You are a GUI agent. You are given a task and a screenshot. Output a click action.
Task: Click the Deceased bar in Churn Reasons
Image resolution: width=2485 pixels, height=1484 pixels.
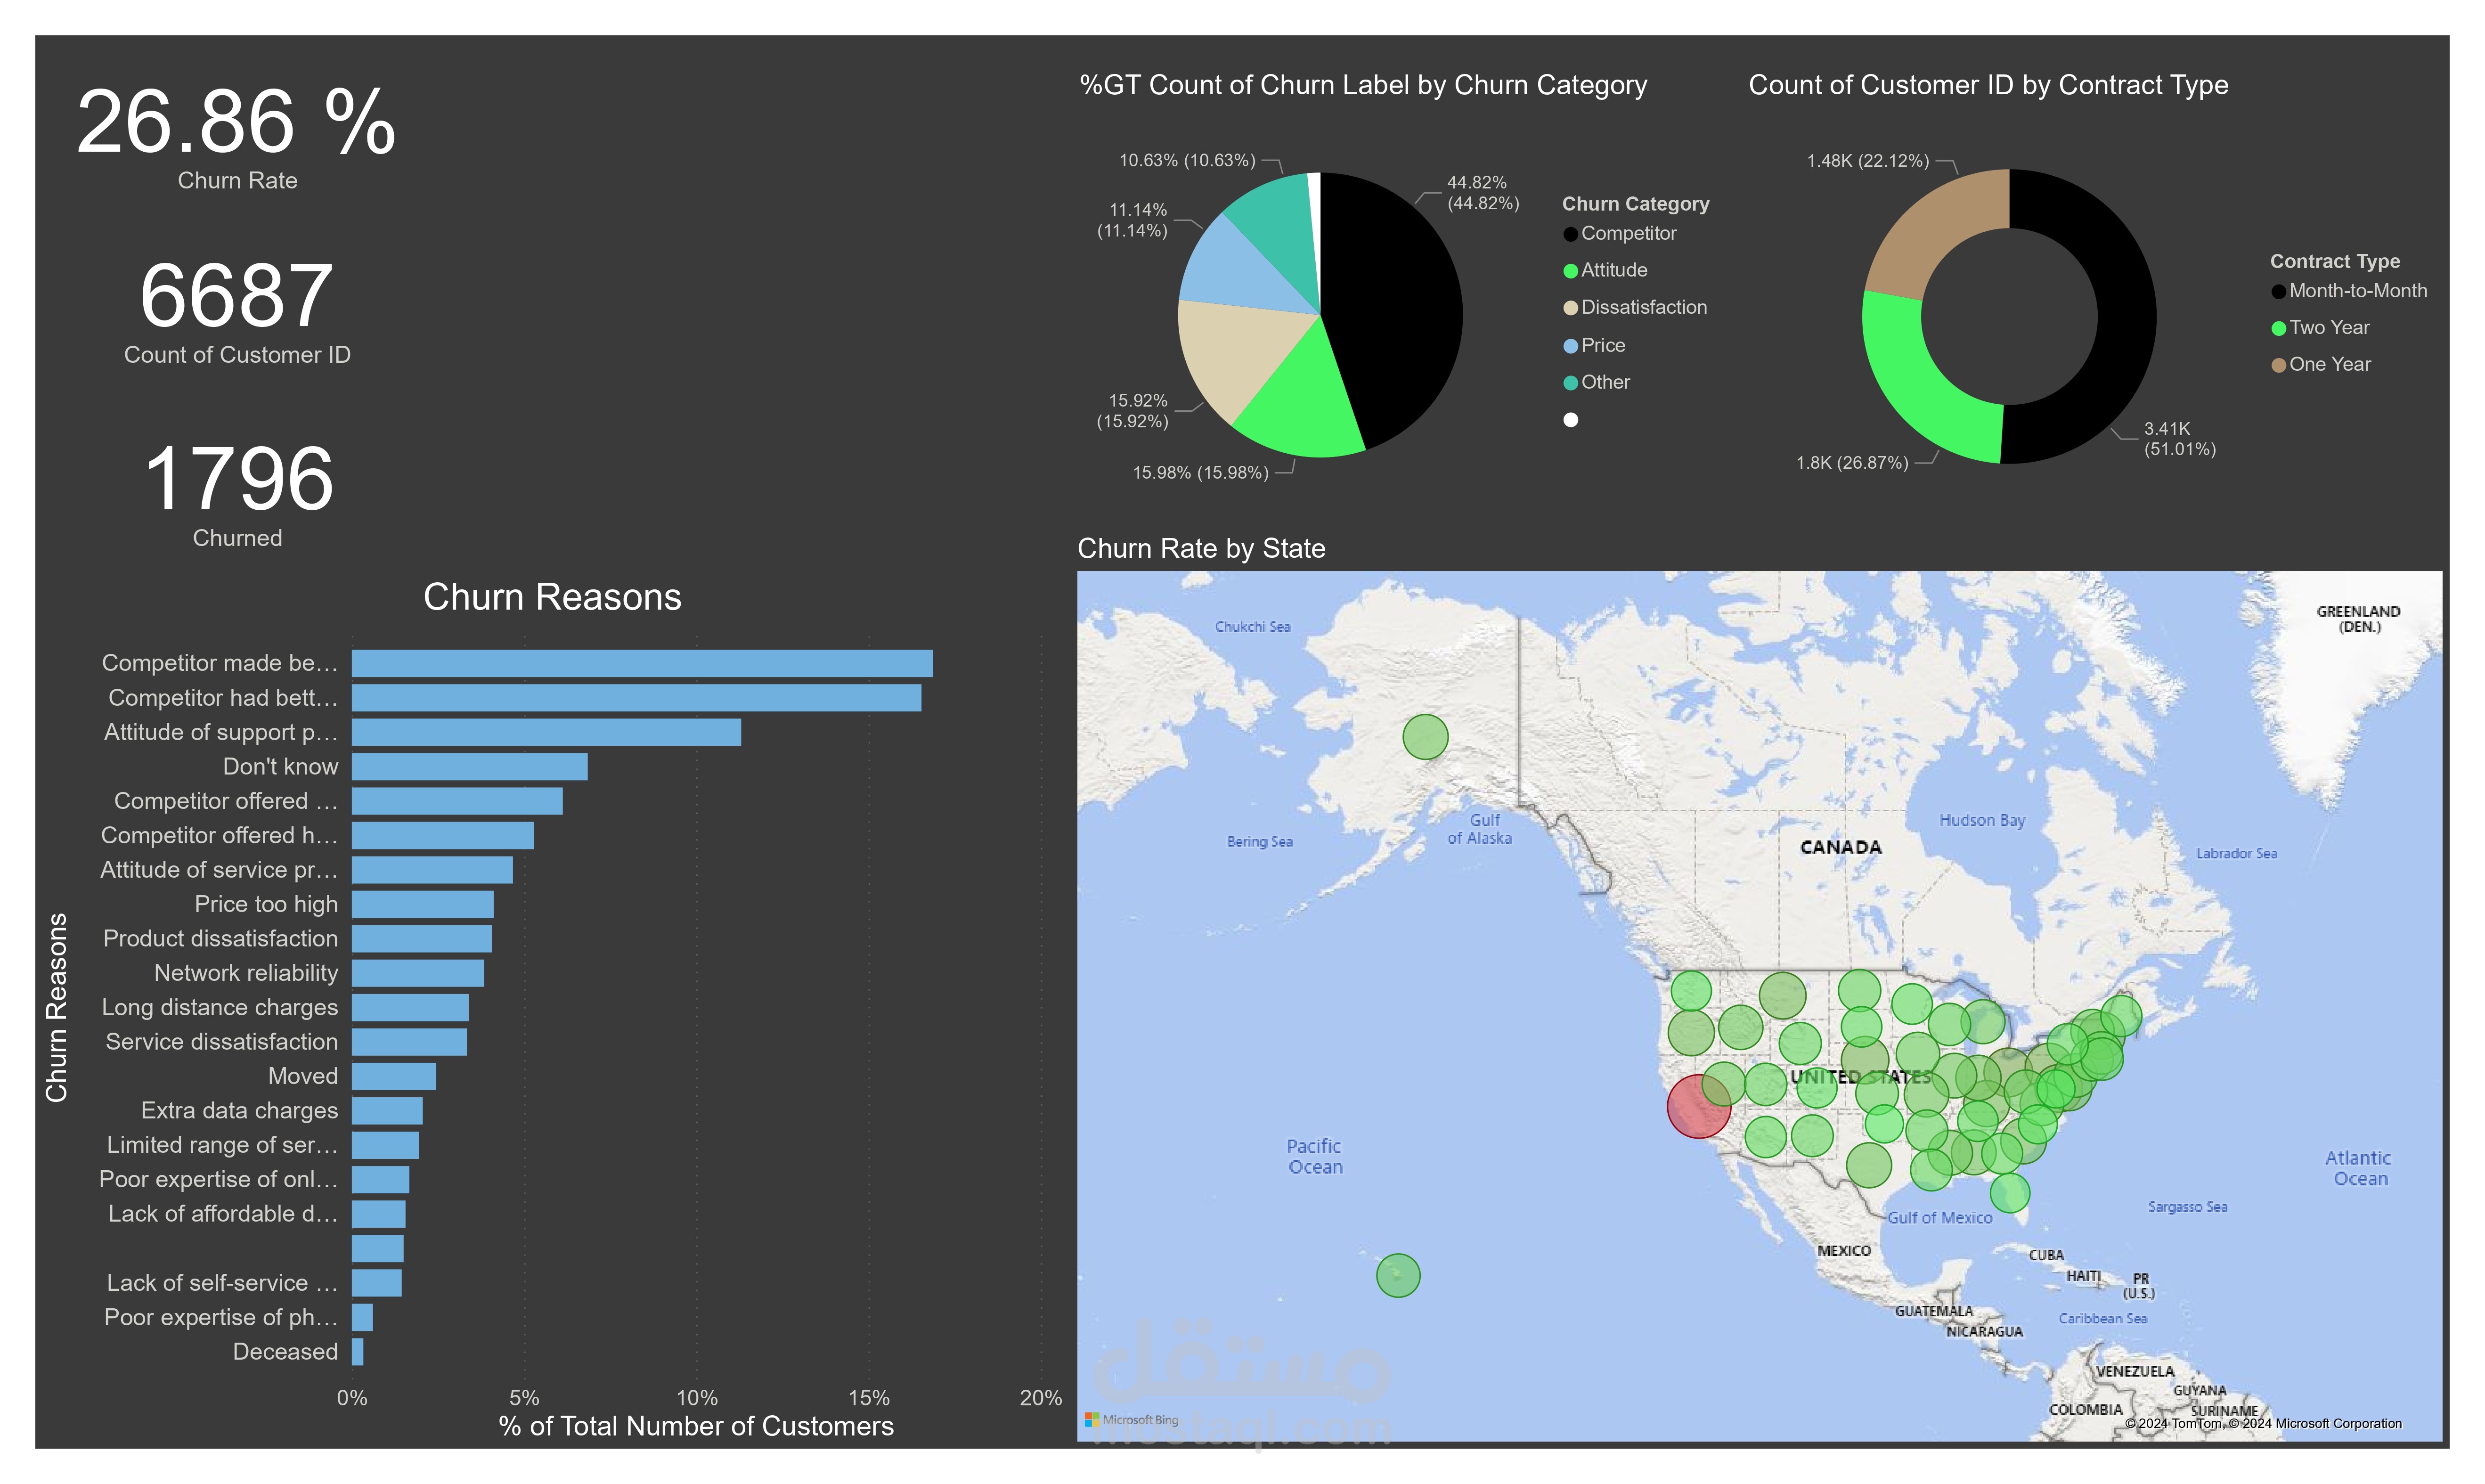tap(357, 1352)
